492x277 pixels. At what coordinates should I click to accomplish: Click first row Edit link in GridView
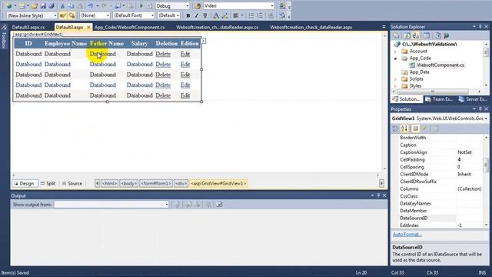coord(185,54)
